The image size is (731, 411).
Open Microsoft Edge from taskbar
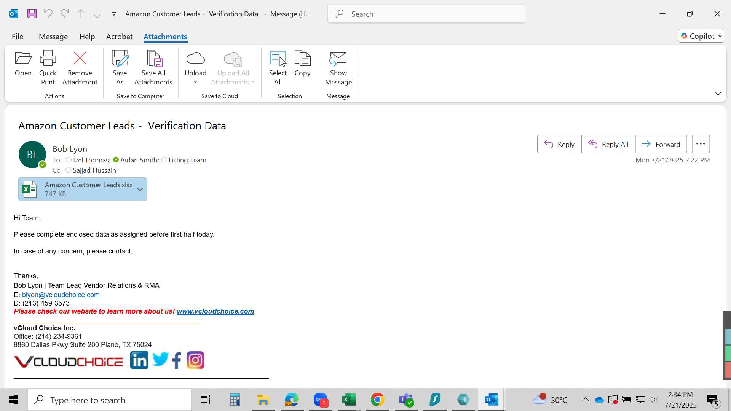click(292, 400)
